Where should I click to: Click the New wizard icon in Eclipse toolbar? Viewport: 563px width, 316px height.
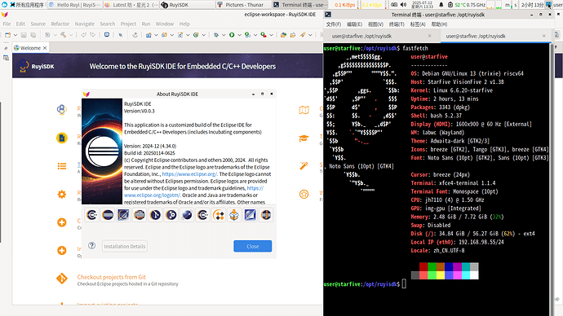(7, 35)
